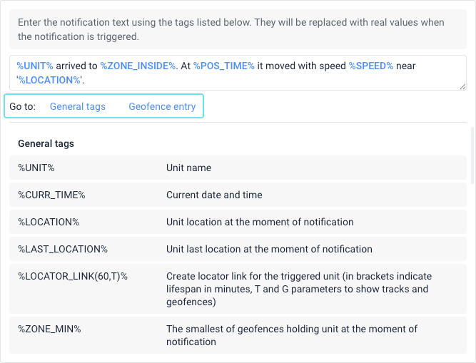Screen dimensions: 476x363
Task: Jump to the General tags section link
Action: pos(77,106)
